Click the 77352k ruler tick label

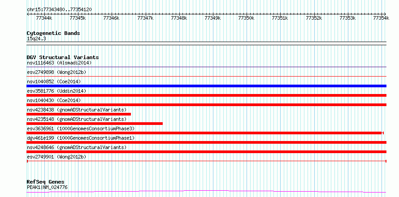pos(314,18)
